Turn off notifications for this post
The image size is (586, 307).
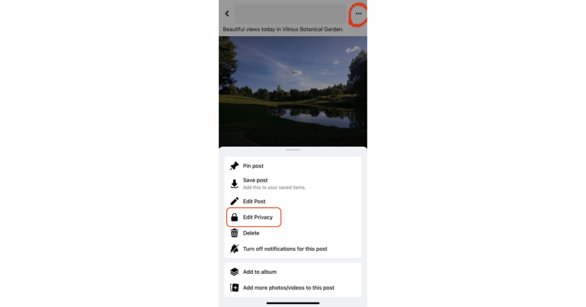pos(292,249)
